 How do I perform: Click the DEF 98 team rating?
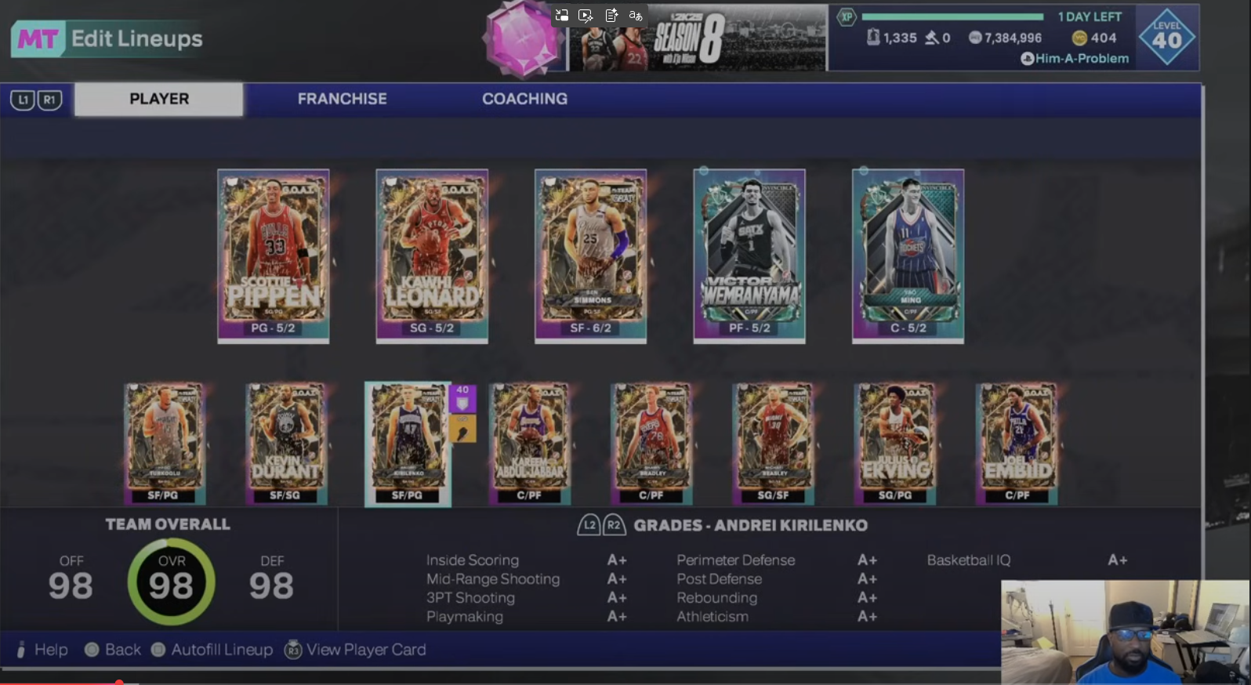271,578
